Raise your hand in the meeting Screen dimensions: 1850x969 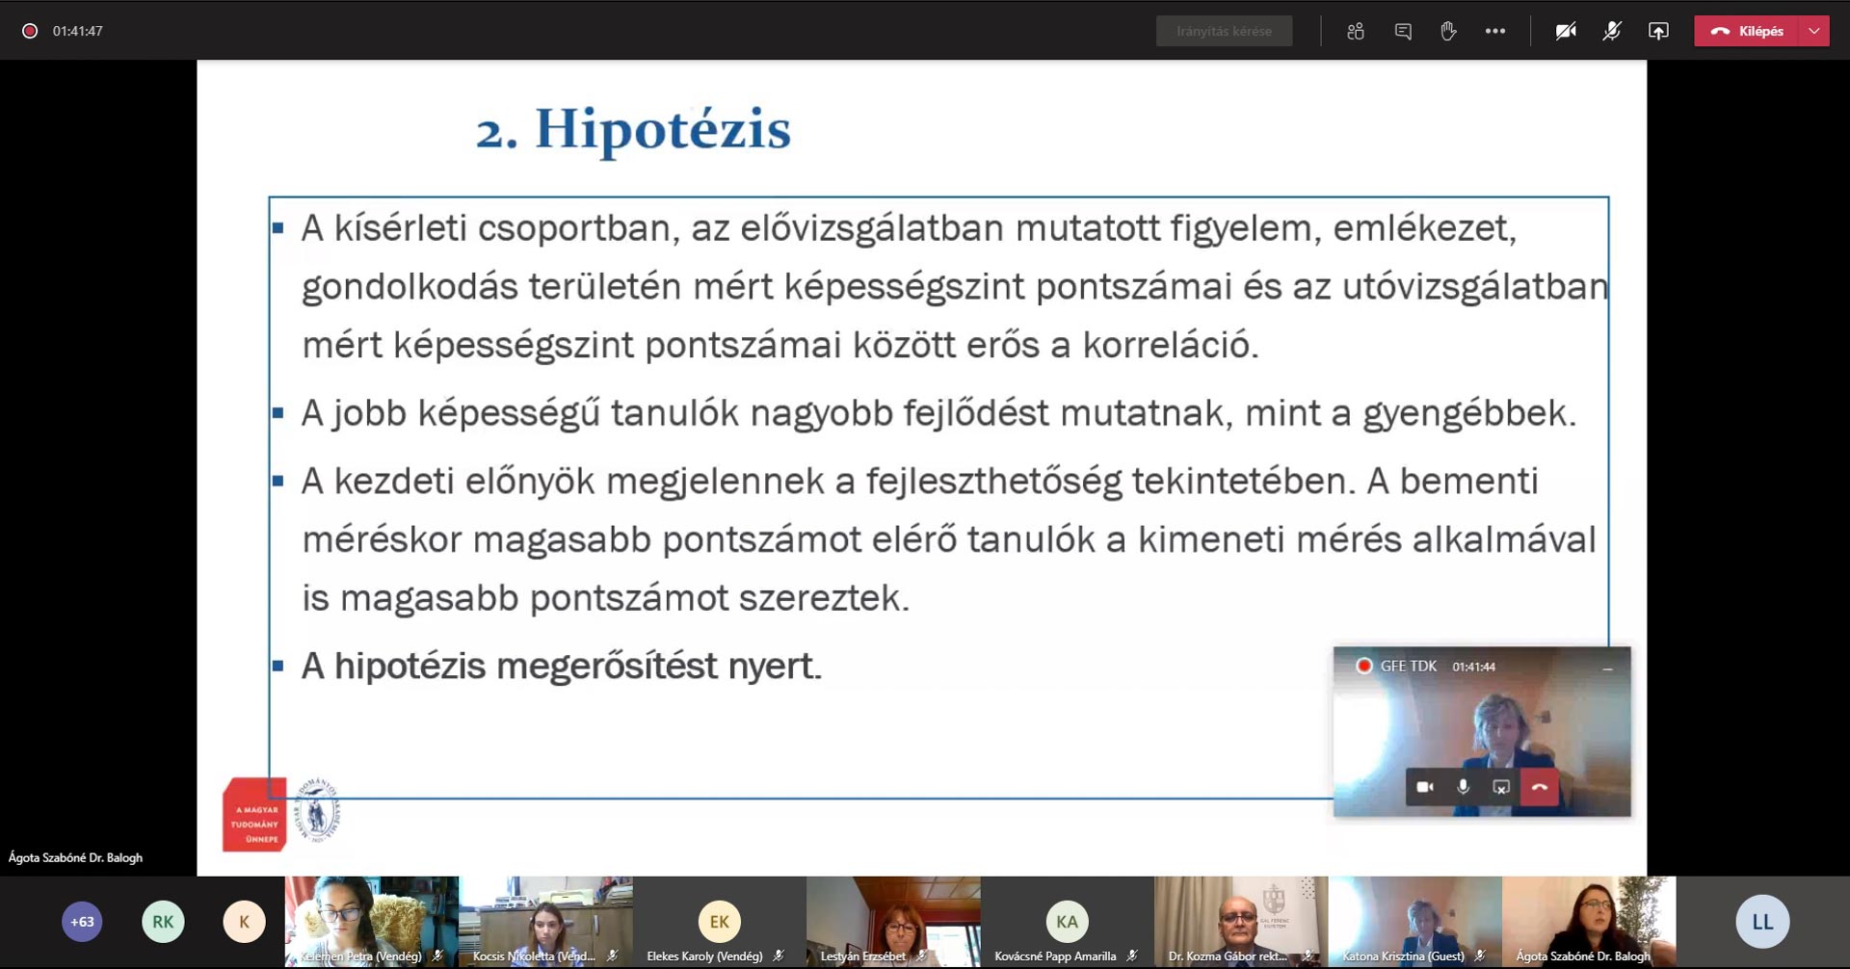1448,31
